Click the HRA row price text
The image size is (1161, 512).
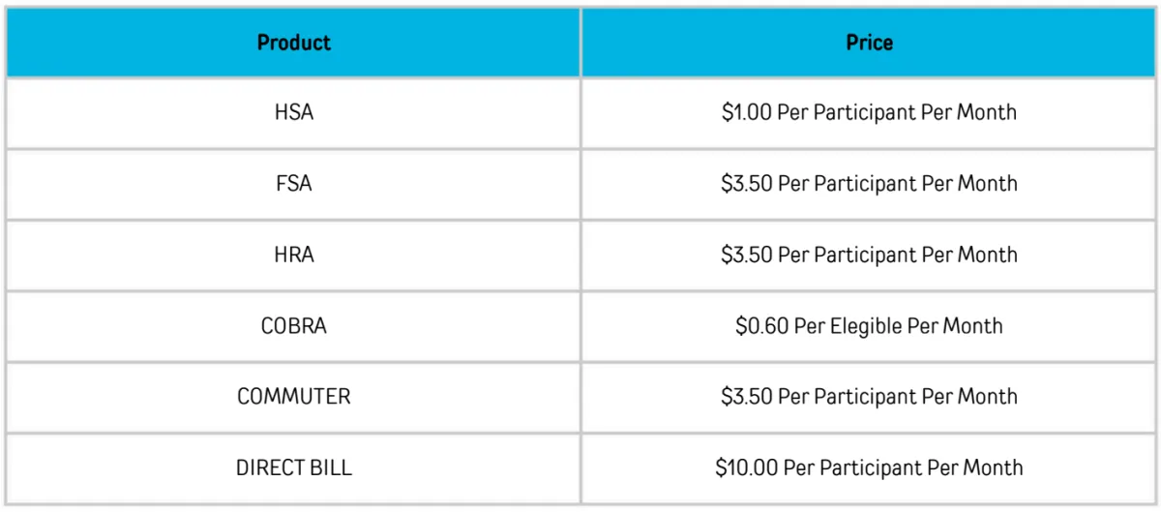coord(869,255)
